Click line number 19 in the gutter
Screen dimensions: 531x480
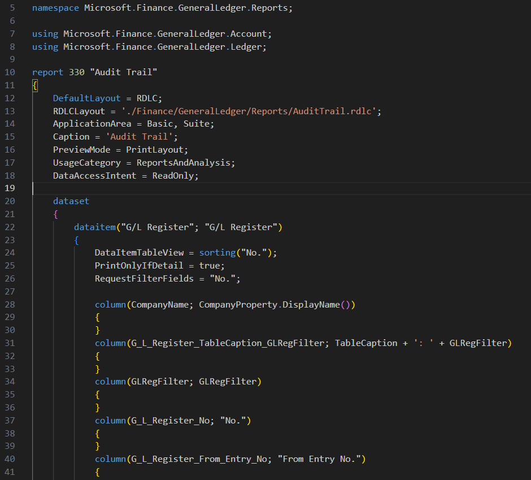pos(10,188)
